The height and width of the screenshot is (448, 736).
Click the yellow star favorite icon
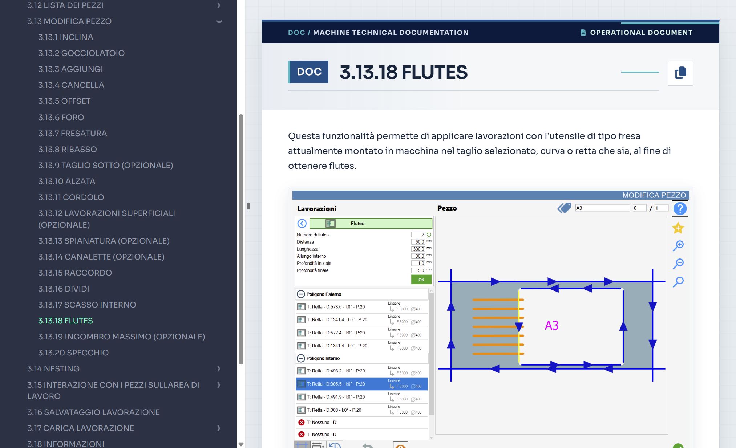click(x=678, y=228)
